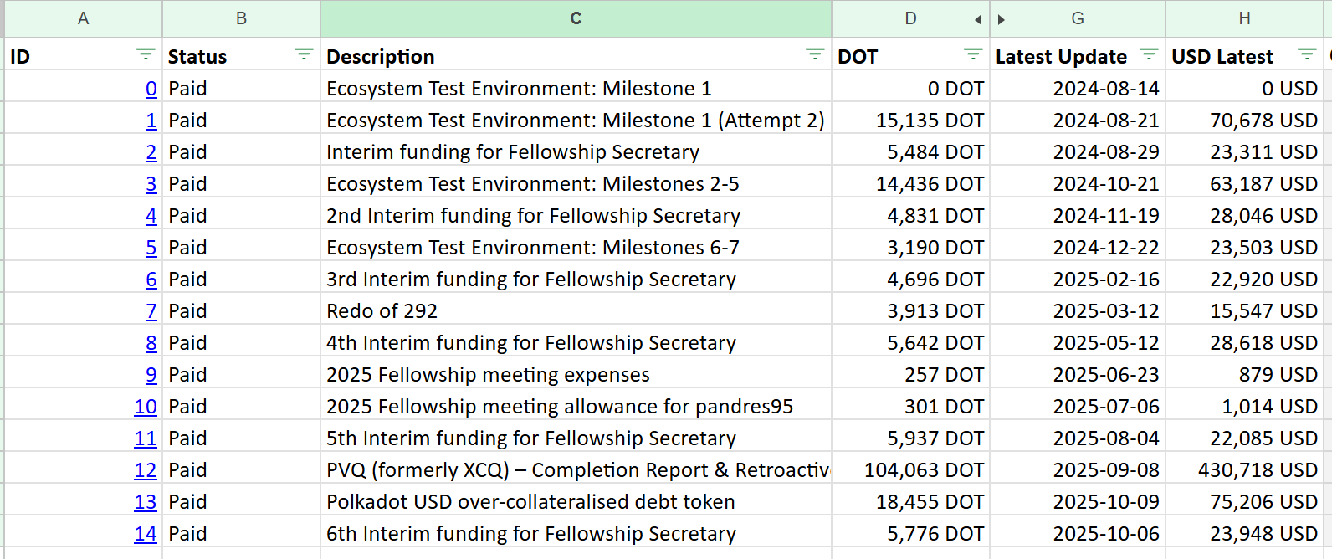Expand hidden columns with left arrow
This screenshot has width=1332, height=559.
click(978, 19)
